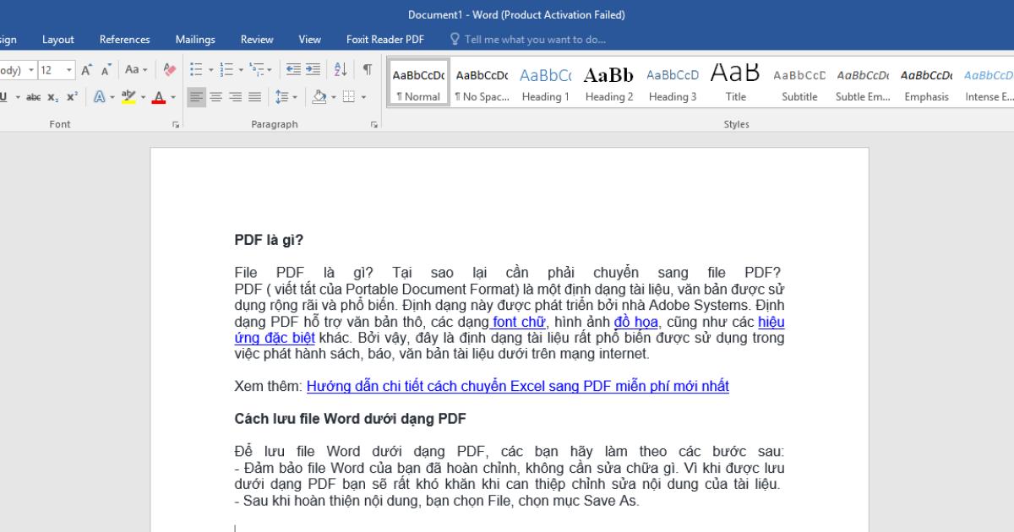Open the Font Size dropdown
This screenshot has width=1014, height=532.
tap(68, 69)
